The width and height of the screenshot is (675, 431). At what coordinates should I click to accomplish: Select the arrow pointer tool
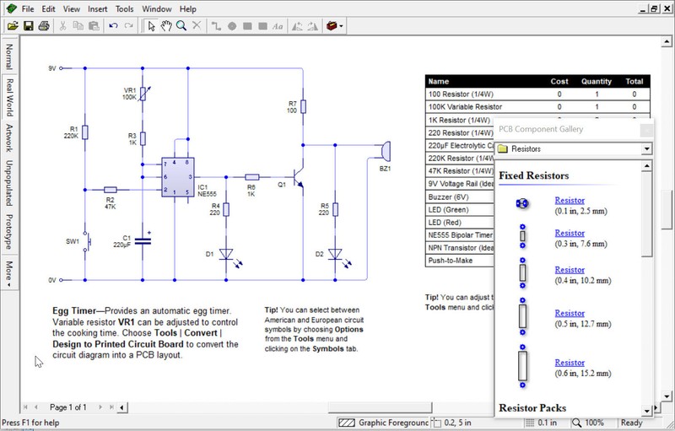[x=151, y=26]
